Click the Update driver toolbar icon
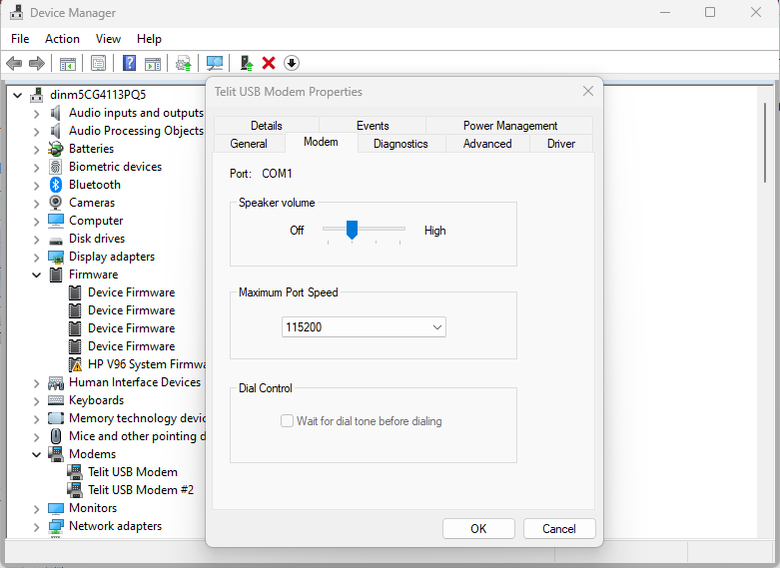Viewport: 780px width, 568px height. point(184,63)
